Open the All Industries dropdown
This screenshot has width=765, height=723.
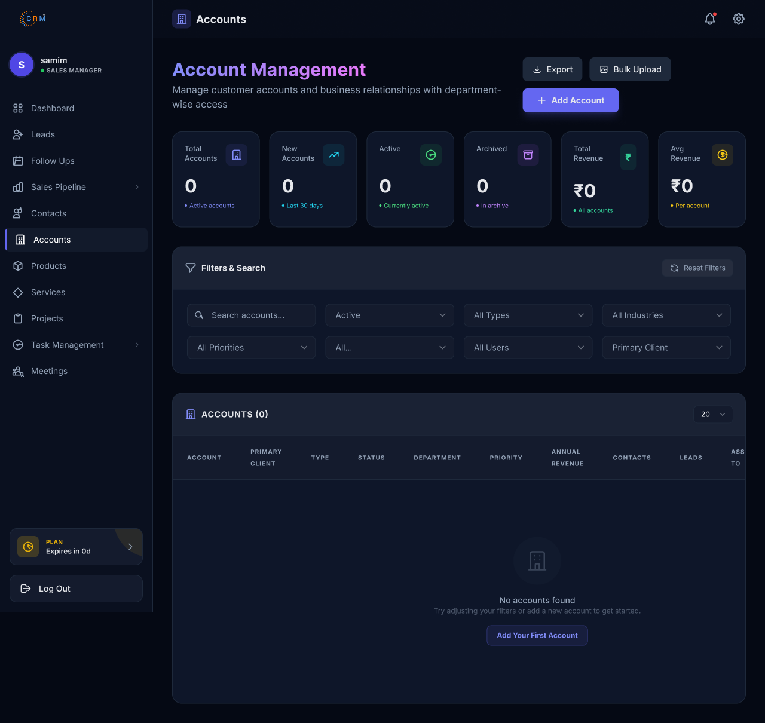666,315
